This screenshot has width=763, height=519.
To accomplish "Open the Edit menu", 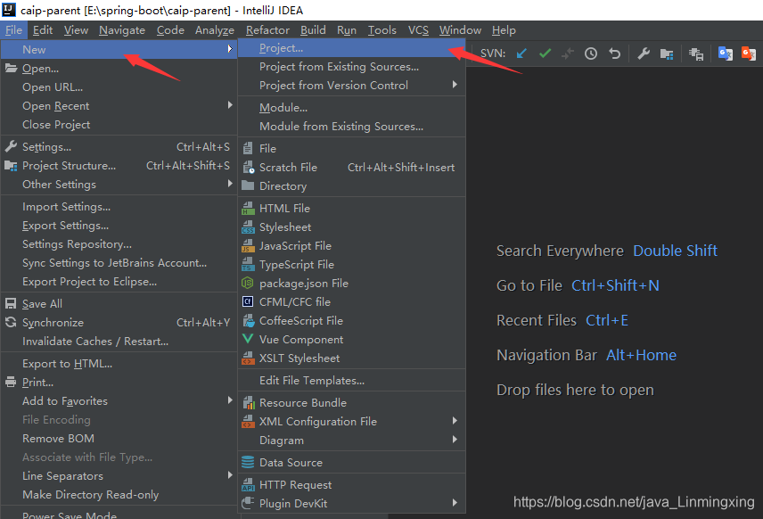I will pos(42,30).
